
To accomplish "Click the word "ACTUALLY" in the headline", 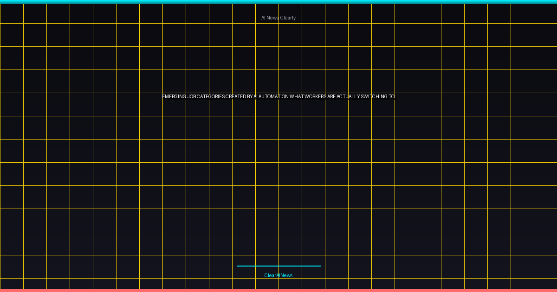I will point(348,97).
